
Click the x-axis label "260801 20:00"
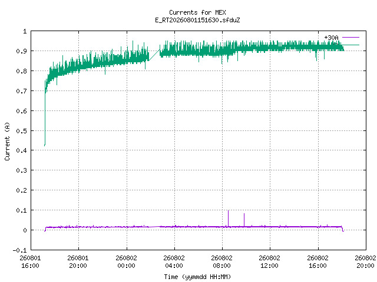click(x=78, y=262)
